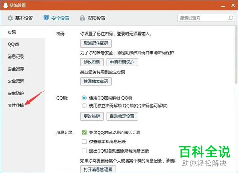Click the 更改热键 button
Viewport: 238px width, 173px height.
pos(92,116)
